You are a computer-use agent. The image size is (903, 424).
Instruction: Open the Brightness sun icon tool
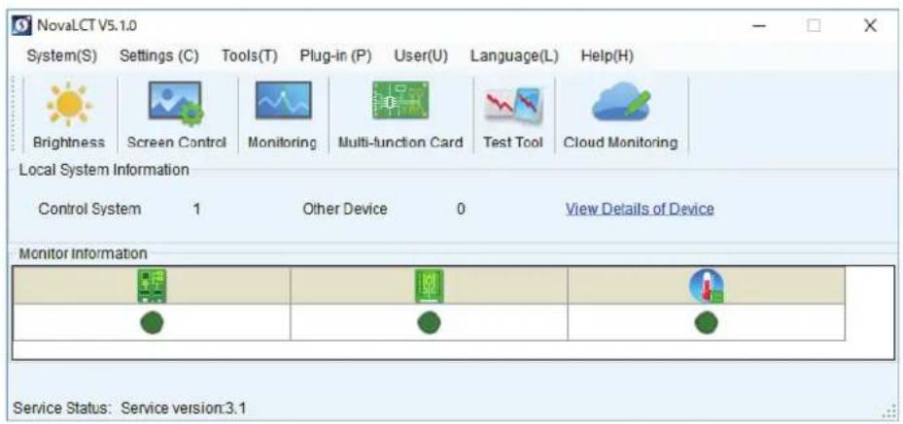click(x=69, y=114)
